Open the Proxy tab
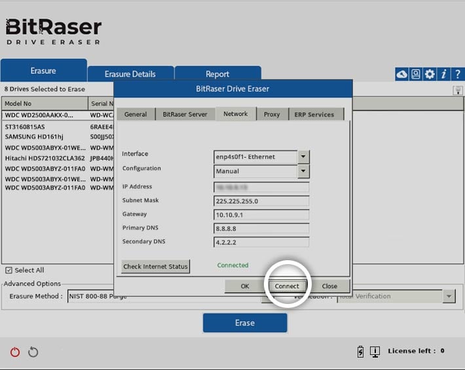The height and width of the screenshot is (370, 465). [x=272, y=114]
